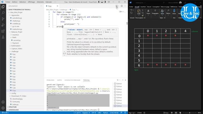The image size is (203, 114).
Task: Open the Manage gear menu
Action: 3,108
